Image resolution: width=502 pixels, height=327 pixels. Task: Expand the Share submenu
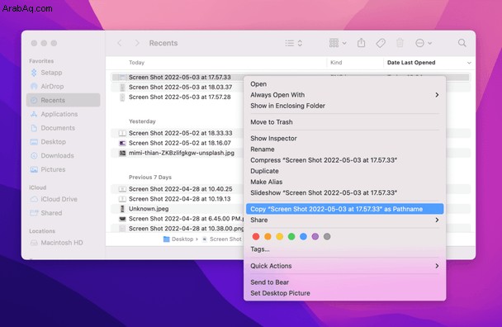(345, 220)
